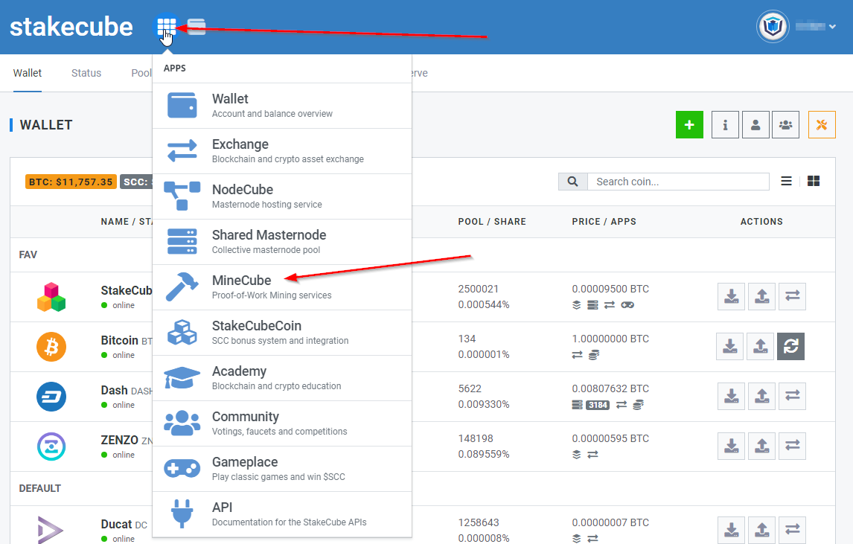Click Ducat deposit button
Viewport: 853px width, 544px height.
click(731, 530)
